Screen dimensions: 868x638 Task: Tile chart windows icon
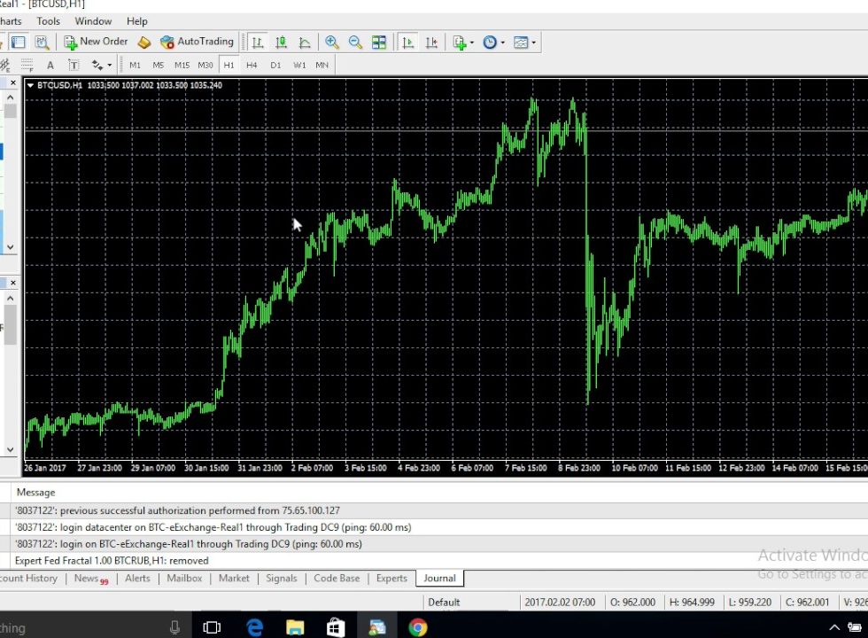pos(379,43)
